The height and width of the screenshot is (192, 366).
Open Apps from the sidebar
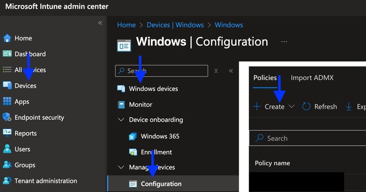(x=22, y=102)
